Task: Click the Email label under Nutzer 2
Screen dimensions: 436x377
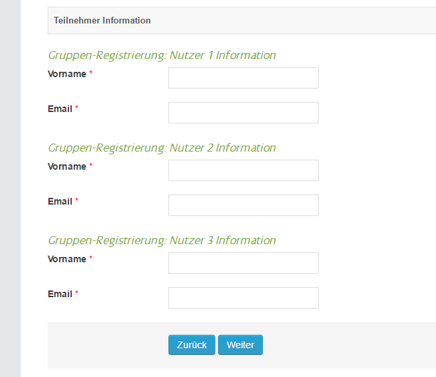Action: [x=60, y=201]
